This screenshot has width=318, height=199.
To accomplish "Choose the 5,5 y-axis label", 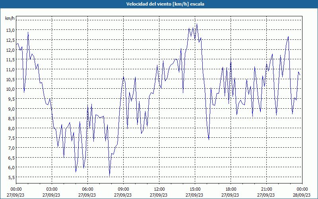I will [11, 178].
